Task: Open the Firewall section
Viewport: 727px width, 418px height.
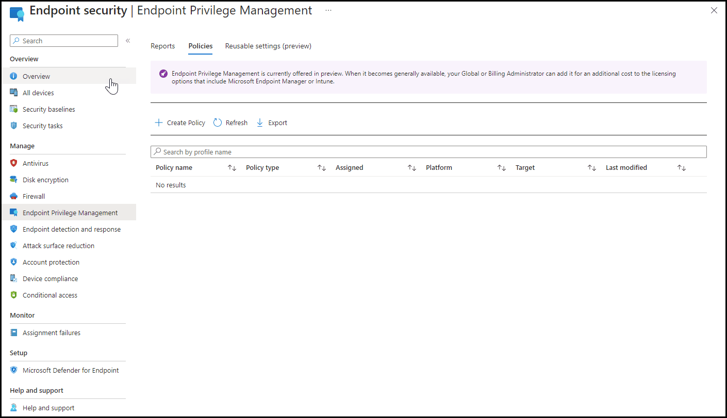Action: pyautogui.click(x=34, y=196)
